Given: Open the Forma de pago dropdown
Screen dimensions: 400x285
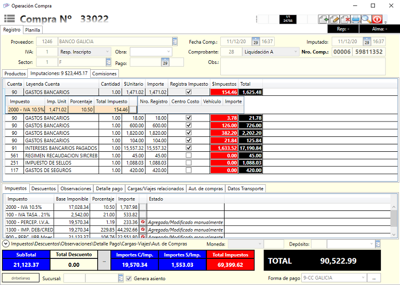Looking at the screenshot, I should click(x=363, y=278).
